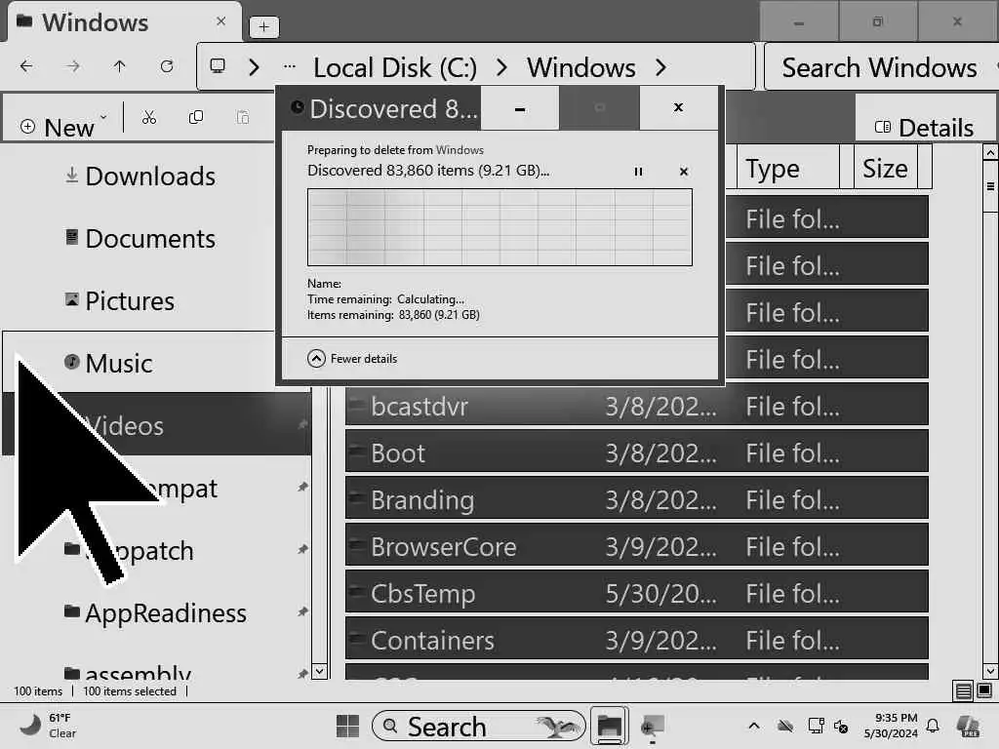Focus the Search Windows field
Viewport: 999px width, 749px height.
click(x=880, y=67)
